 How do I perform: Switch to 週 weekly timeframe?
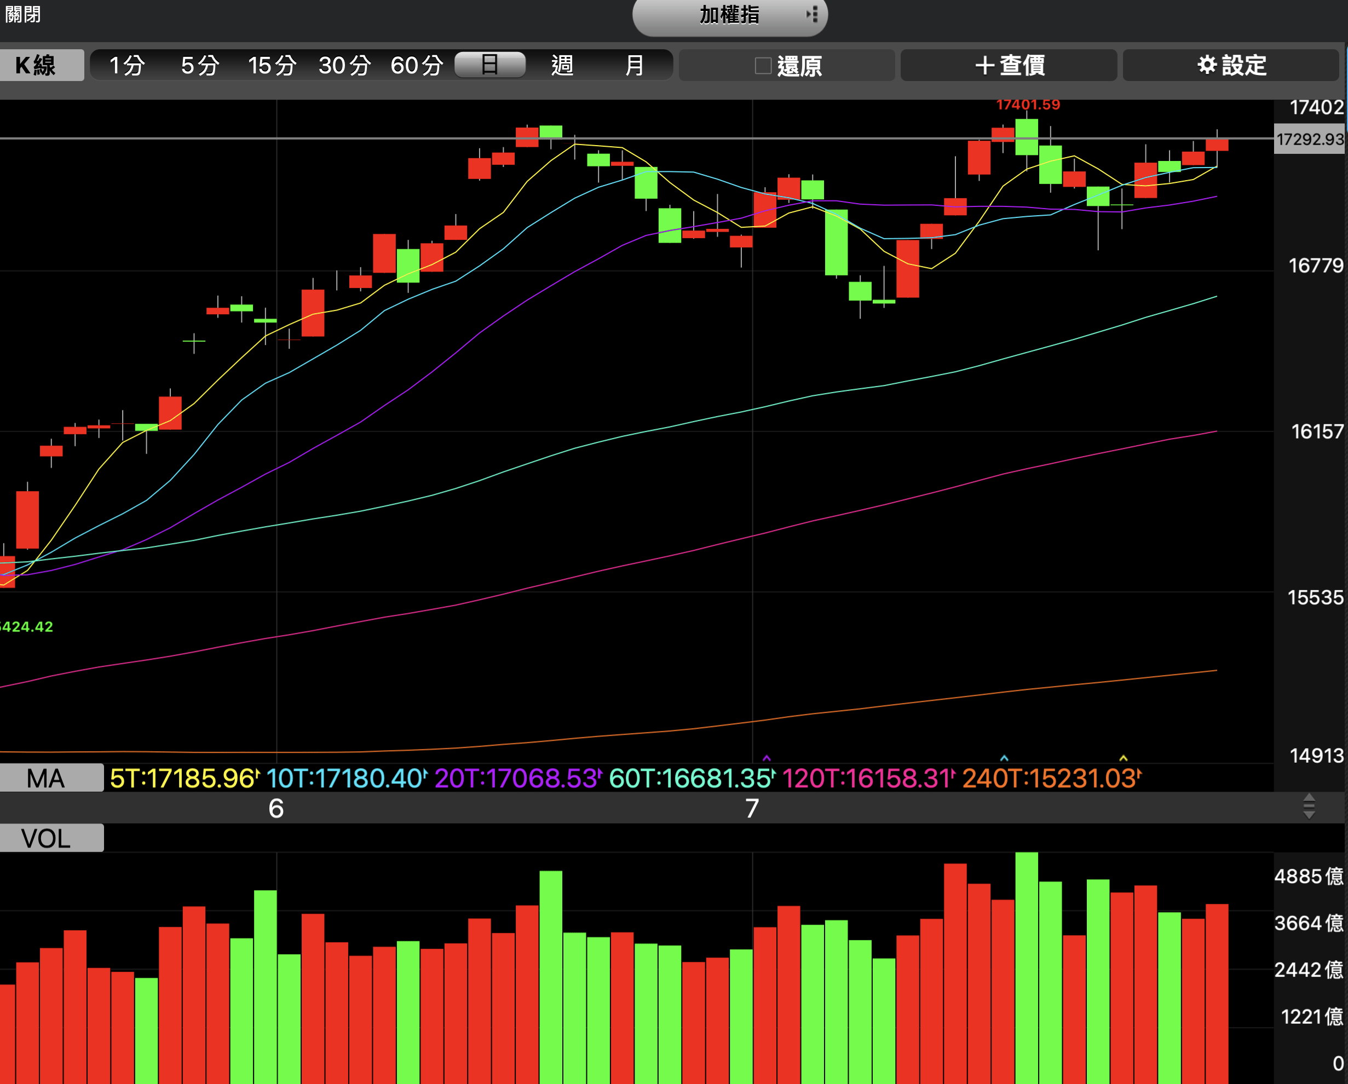(562, 65)
